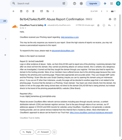Click sender name Cloudflare Trust & Safety
Screen dimensions: 122x140
(x=32, y=25)
